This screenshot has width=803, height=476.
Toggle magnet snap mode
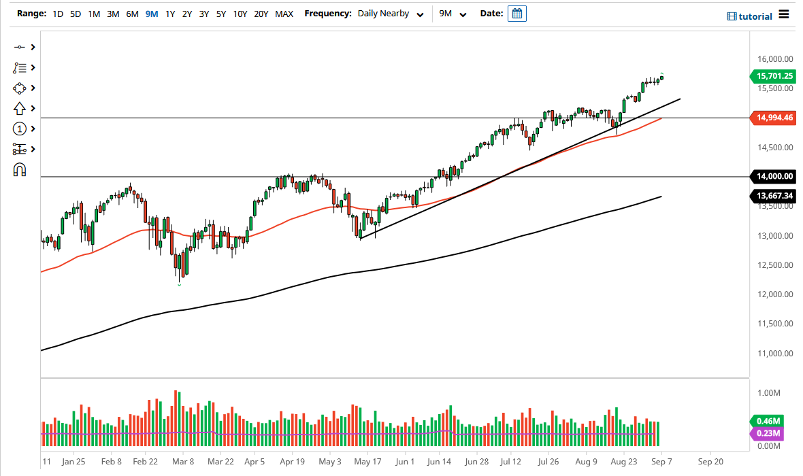click(20, 169)
